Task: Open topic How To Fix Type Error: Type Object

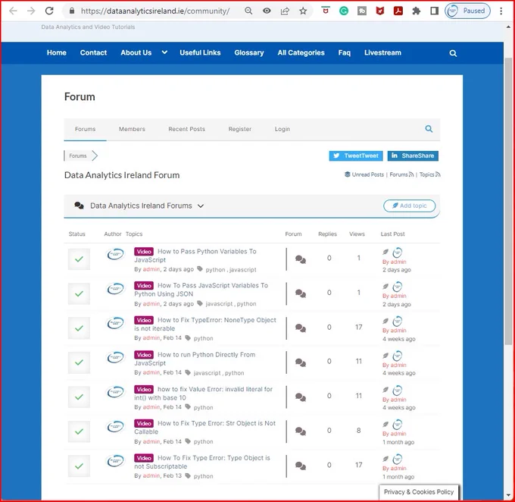Action: click(x=202, y=462)
